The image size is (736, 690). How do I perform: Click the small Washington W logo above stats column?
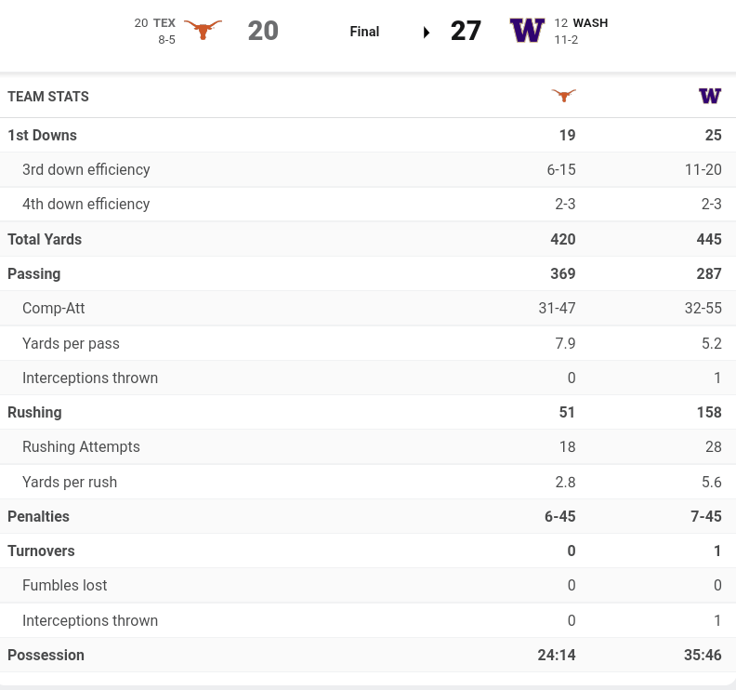710,96
